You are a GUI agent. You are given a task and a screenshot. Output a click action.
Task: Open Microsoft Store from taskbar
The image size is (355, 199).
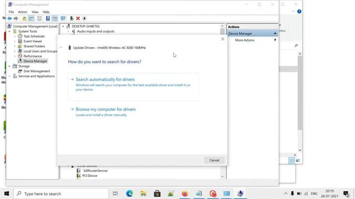(x=157, y=193)
